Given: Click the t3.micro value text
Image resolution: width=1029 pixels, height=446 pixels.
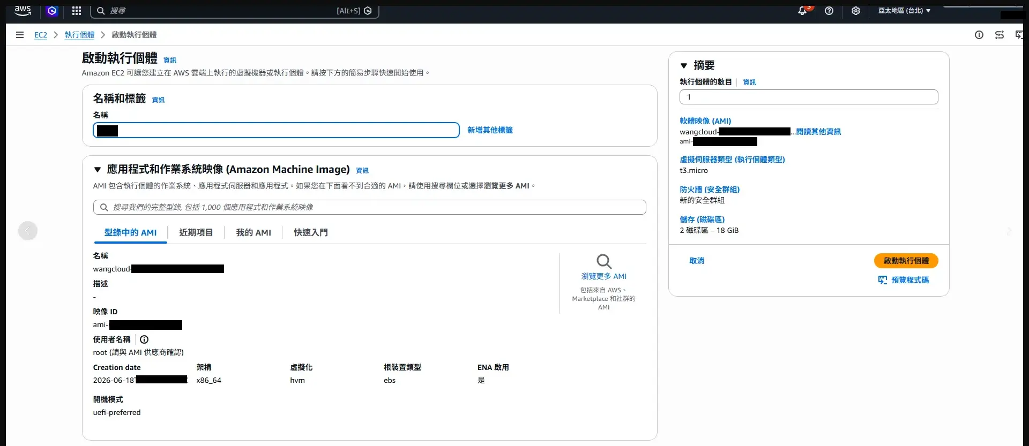Looking at the screenshot, I should [694, 171].
